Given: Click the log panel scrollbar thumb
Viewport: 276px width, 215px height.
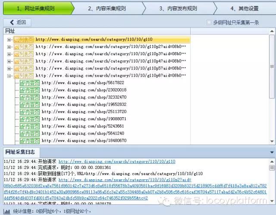Looking at the screenshot, I should [272, 168].
